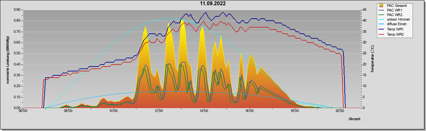The width and height of the screenshot is (426, 131).
Task: Click the 14:00 label on time axis
Action: [x=204, y=111]
